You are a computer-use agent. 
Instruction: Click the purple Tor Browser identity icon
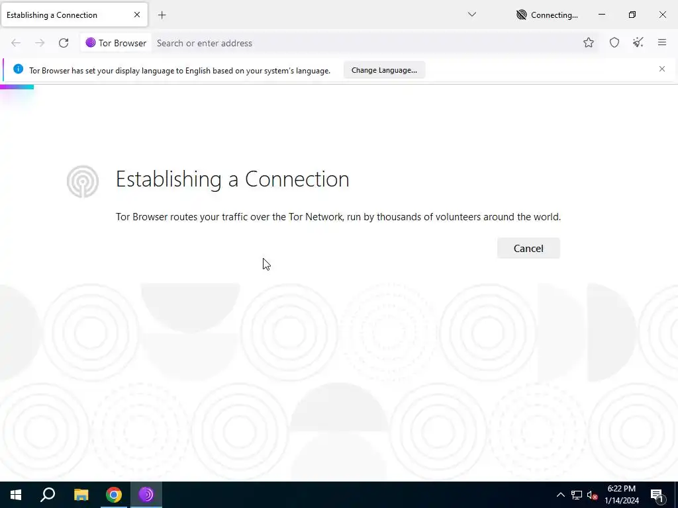(90, 42)
